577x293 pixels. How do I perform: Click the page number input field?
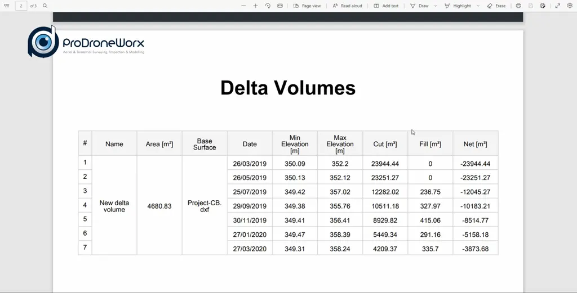pyautogui.click(x=21, y=6)
